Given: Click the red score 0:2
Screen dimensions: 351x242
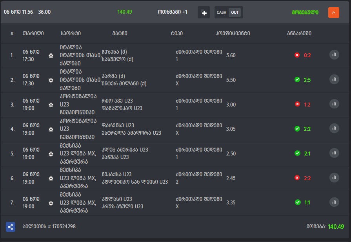Looking at the screenshot, I should [x=307, y=55].
